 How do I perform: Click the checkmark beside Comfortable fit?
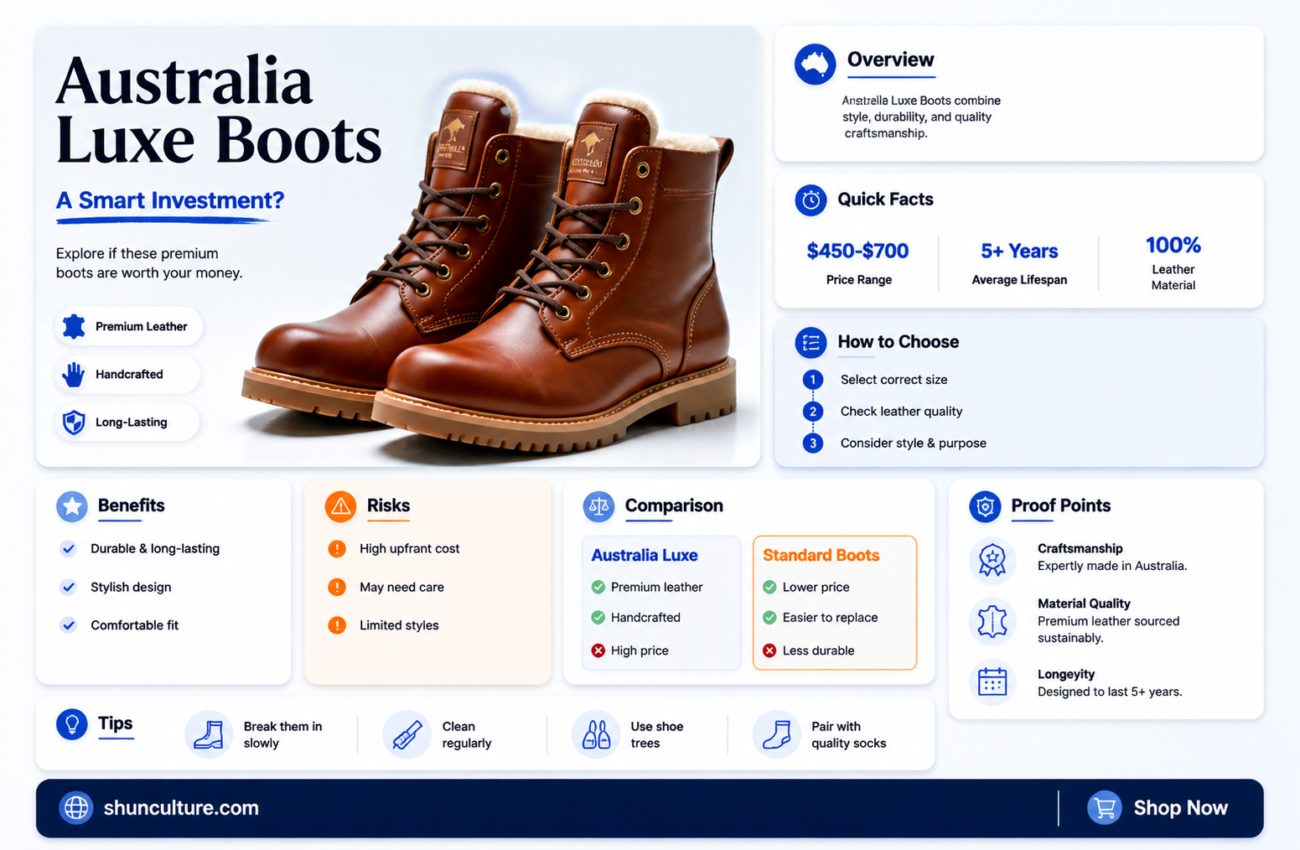[x=69, y=625]
